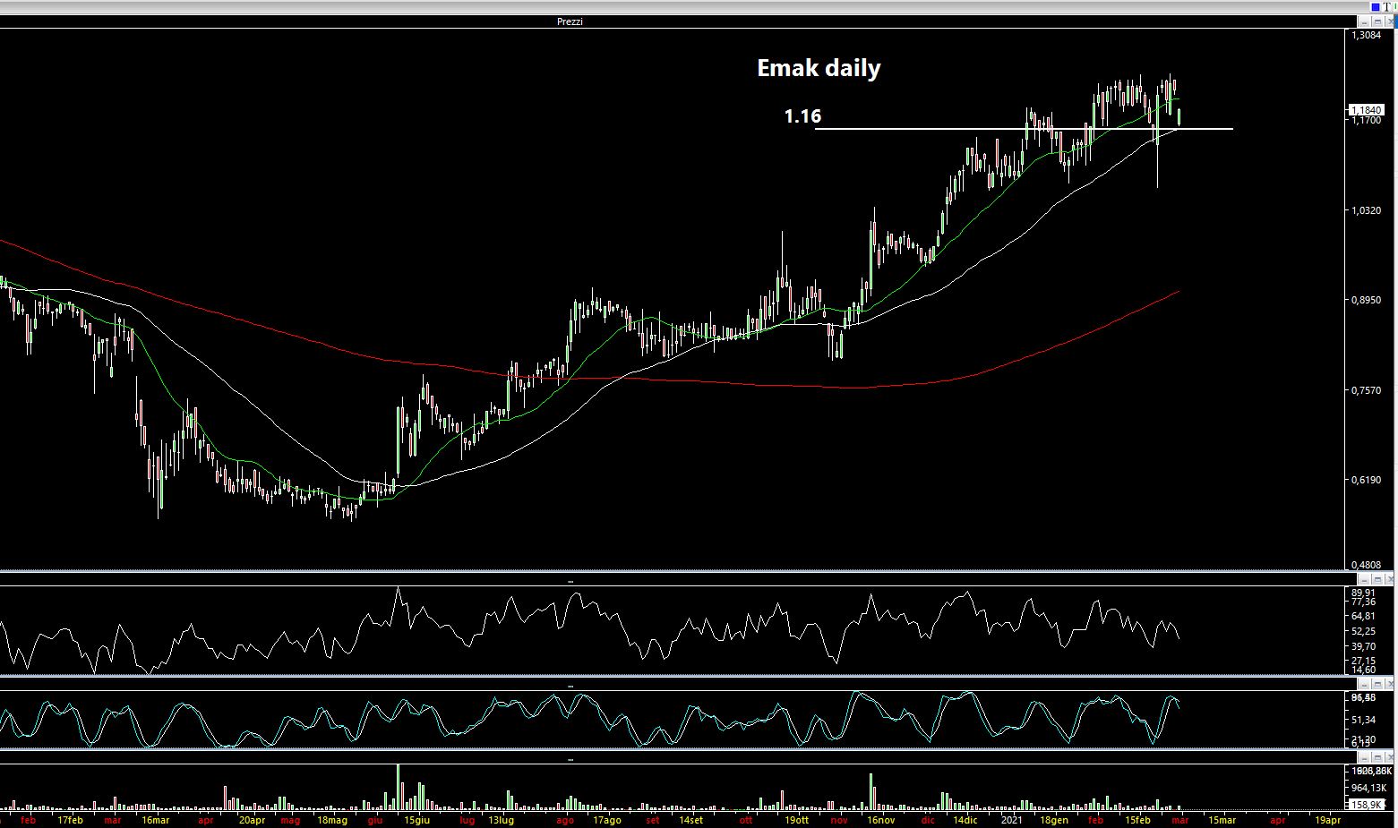The height and width of the screenshot is (828, 1398).
Task: Maximize the volume pane
Action: click(1377, 758)
